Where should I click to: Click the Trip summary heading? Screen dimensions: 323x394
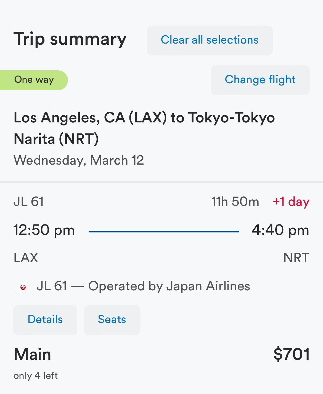pos(70,39)
